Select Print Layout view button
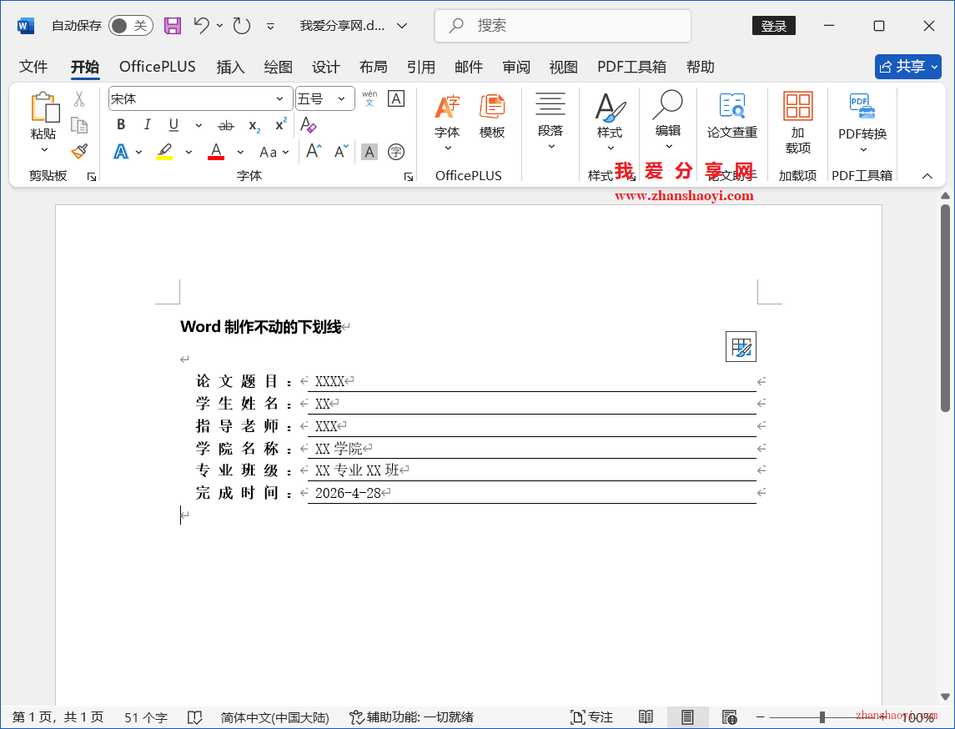 [x=687, y=716]
